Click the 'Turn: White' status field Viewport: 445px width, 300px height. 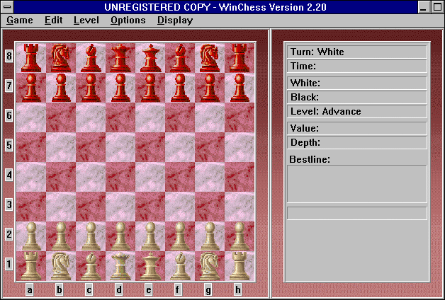357,52
